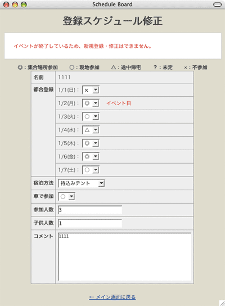Click the window resize grip corner
Image resolution: width=225 pixels, height=306 pixels.
pyautogui.click(x=222, y=303)
